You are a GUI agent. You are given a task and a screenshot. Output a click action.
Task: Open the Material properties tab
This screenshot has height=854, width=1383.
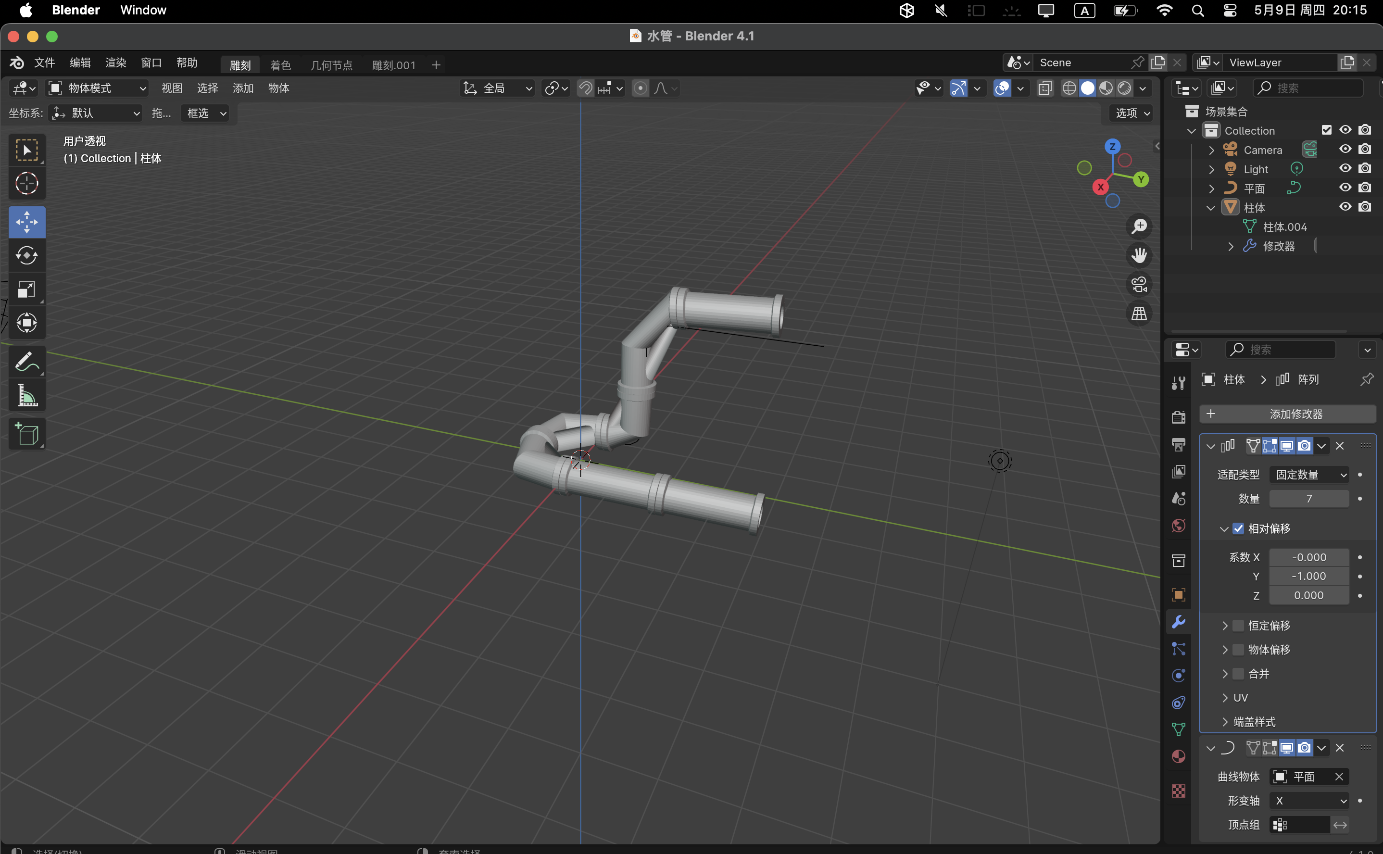[1178, 757]
